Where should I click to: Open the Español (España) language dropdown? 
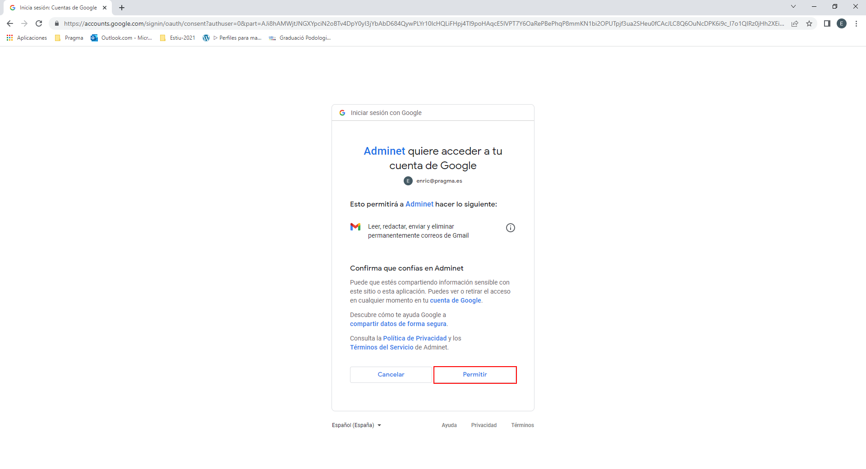[x=356, y=425]
